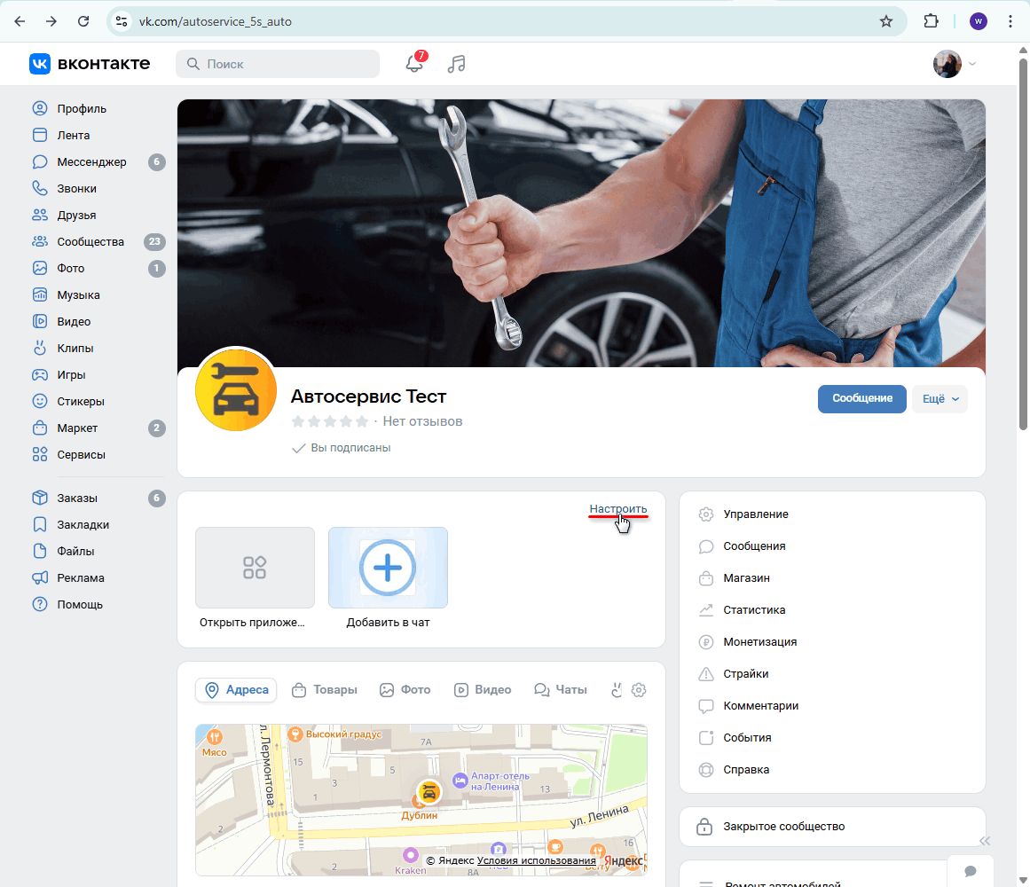Image resolution: width=1030 pixels, height=887 pixels.
Task: Open 'Статистика' in the management panel
Action: pos(754,610)
